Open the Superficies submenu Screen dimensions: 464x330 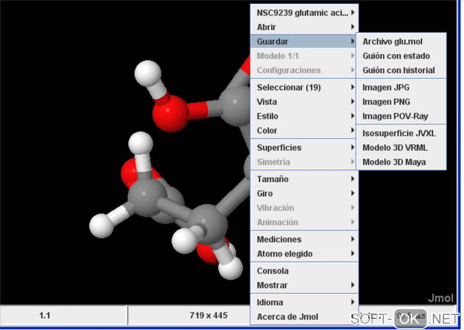pos(303,148)
